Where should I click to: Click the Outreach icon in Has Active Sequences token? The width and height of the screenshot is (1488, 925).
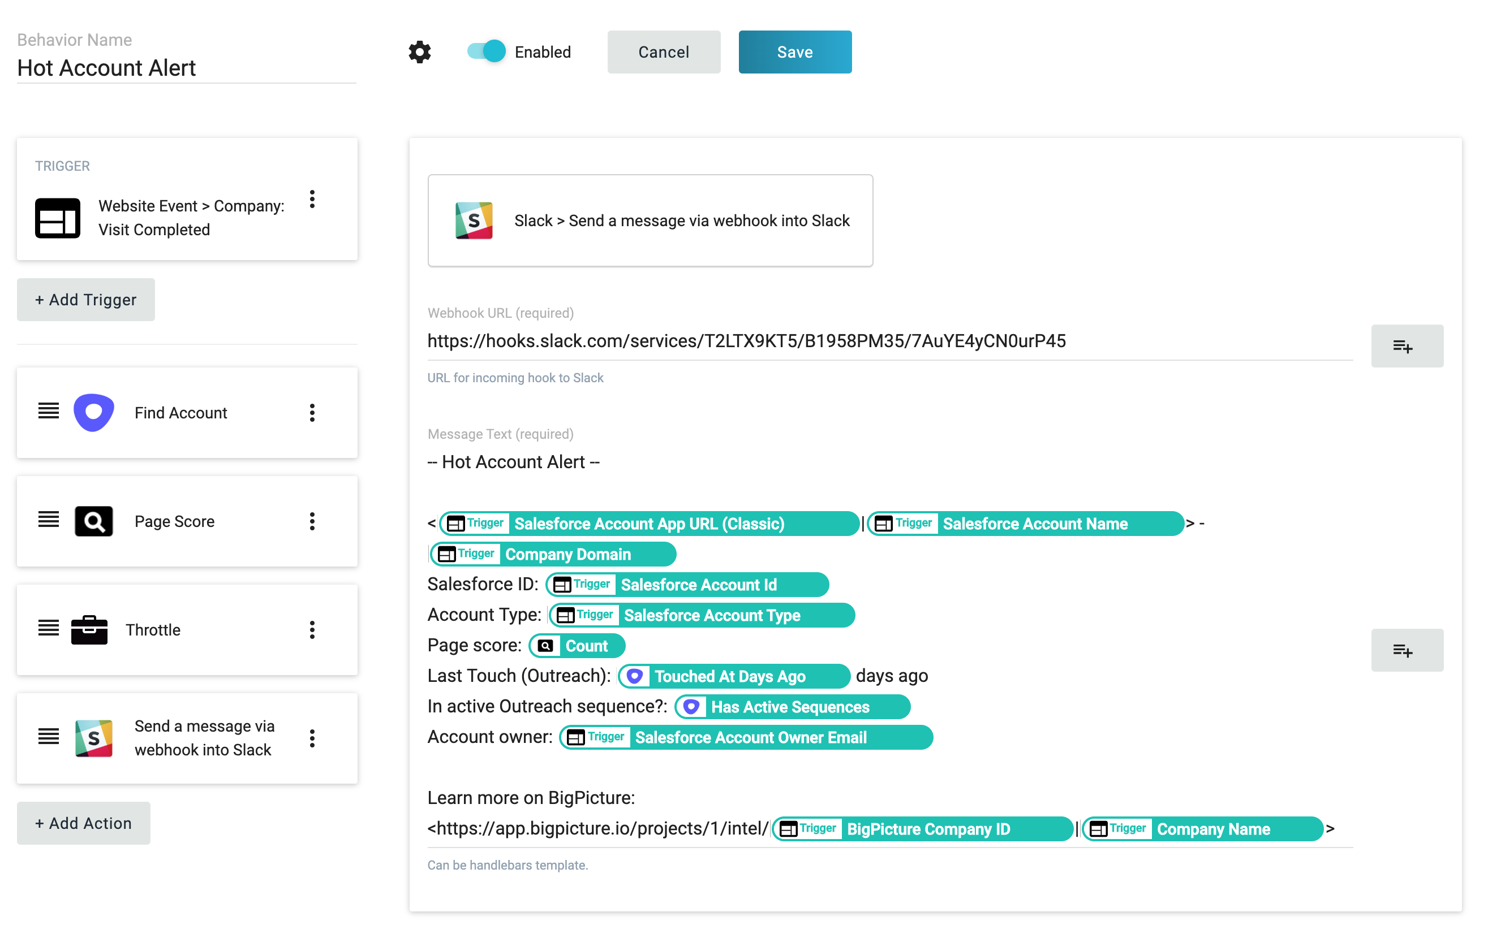pyautogui.click(x=691, y=707)
